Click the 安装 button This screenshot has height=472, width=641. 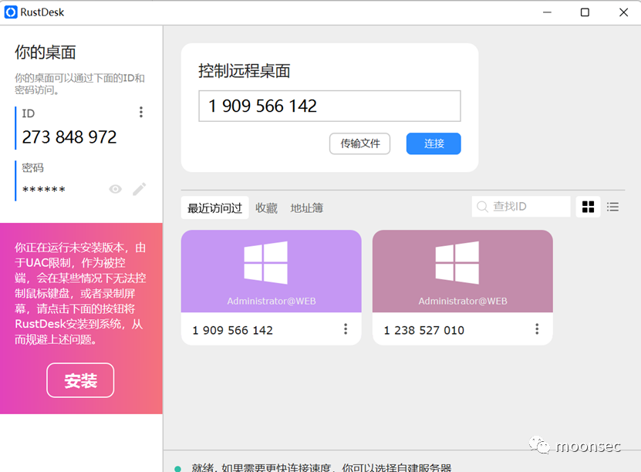80,380
